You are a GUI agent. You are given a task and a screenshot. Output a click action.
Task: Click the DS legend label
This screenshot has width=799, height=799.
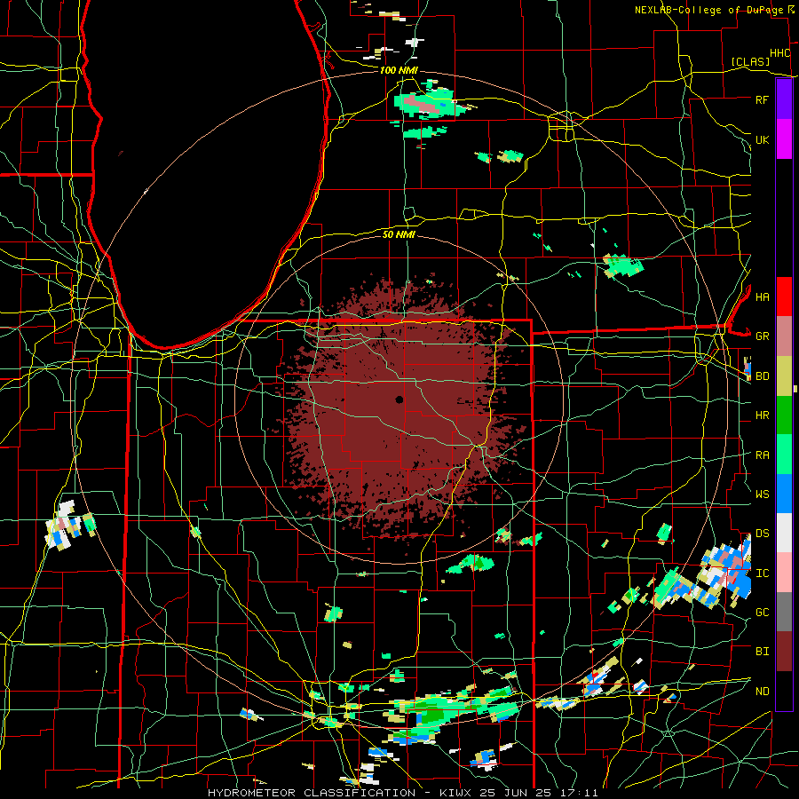762,534
